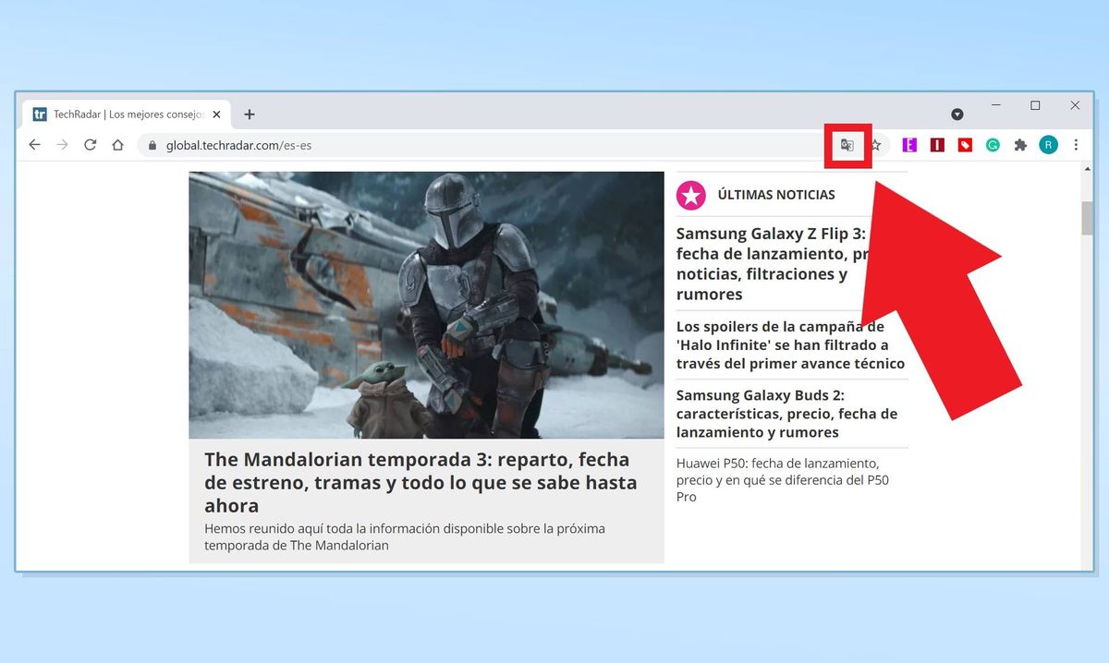This screenshot has height=663, width=1109.
Task: Navigate back with the arrow
Action: click(x=34, y=145)
